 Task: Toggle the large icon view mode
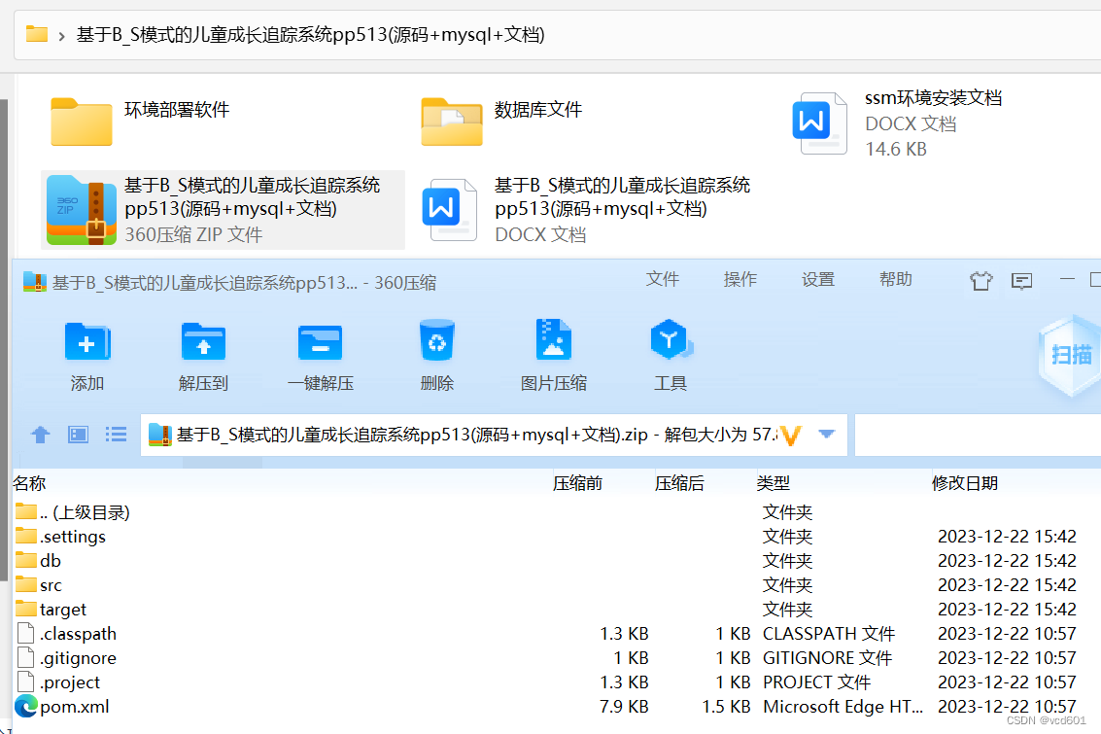tap(78, 434)
